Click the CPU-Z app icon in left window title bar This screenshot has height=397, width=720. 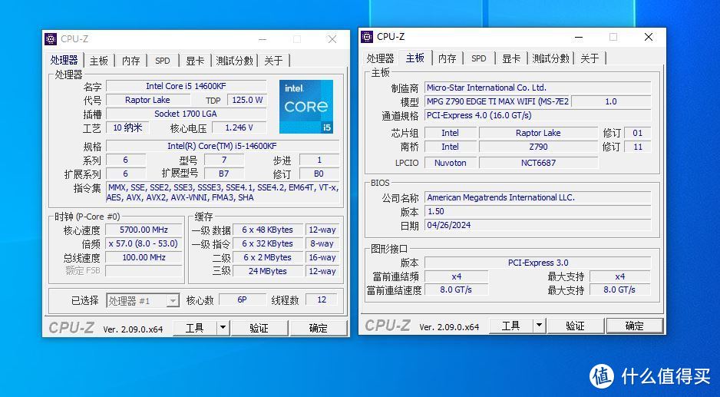(x=51, y=39)
